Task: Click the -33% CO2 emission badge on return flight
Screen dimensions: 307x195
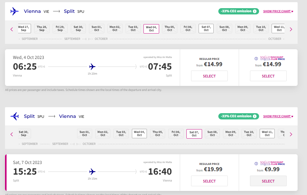Action: coord(236,116)
